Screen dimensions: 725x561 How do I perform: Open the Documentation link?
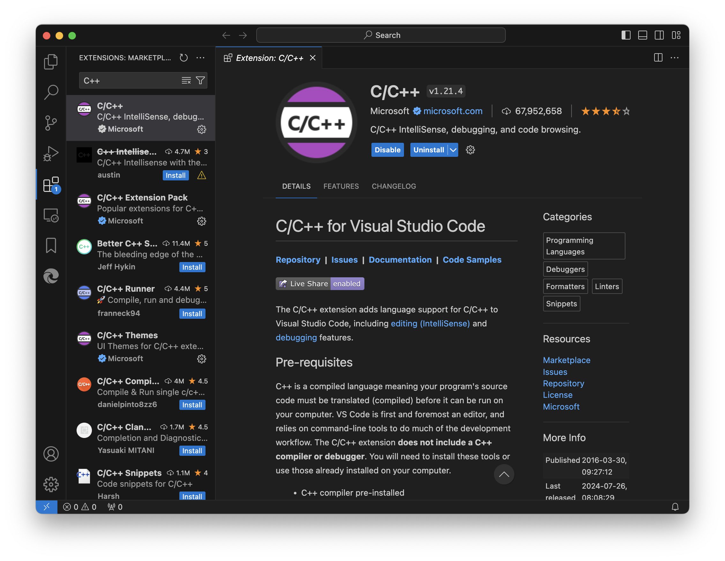click(x=400, y=259)
